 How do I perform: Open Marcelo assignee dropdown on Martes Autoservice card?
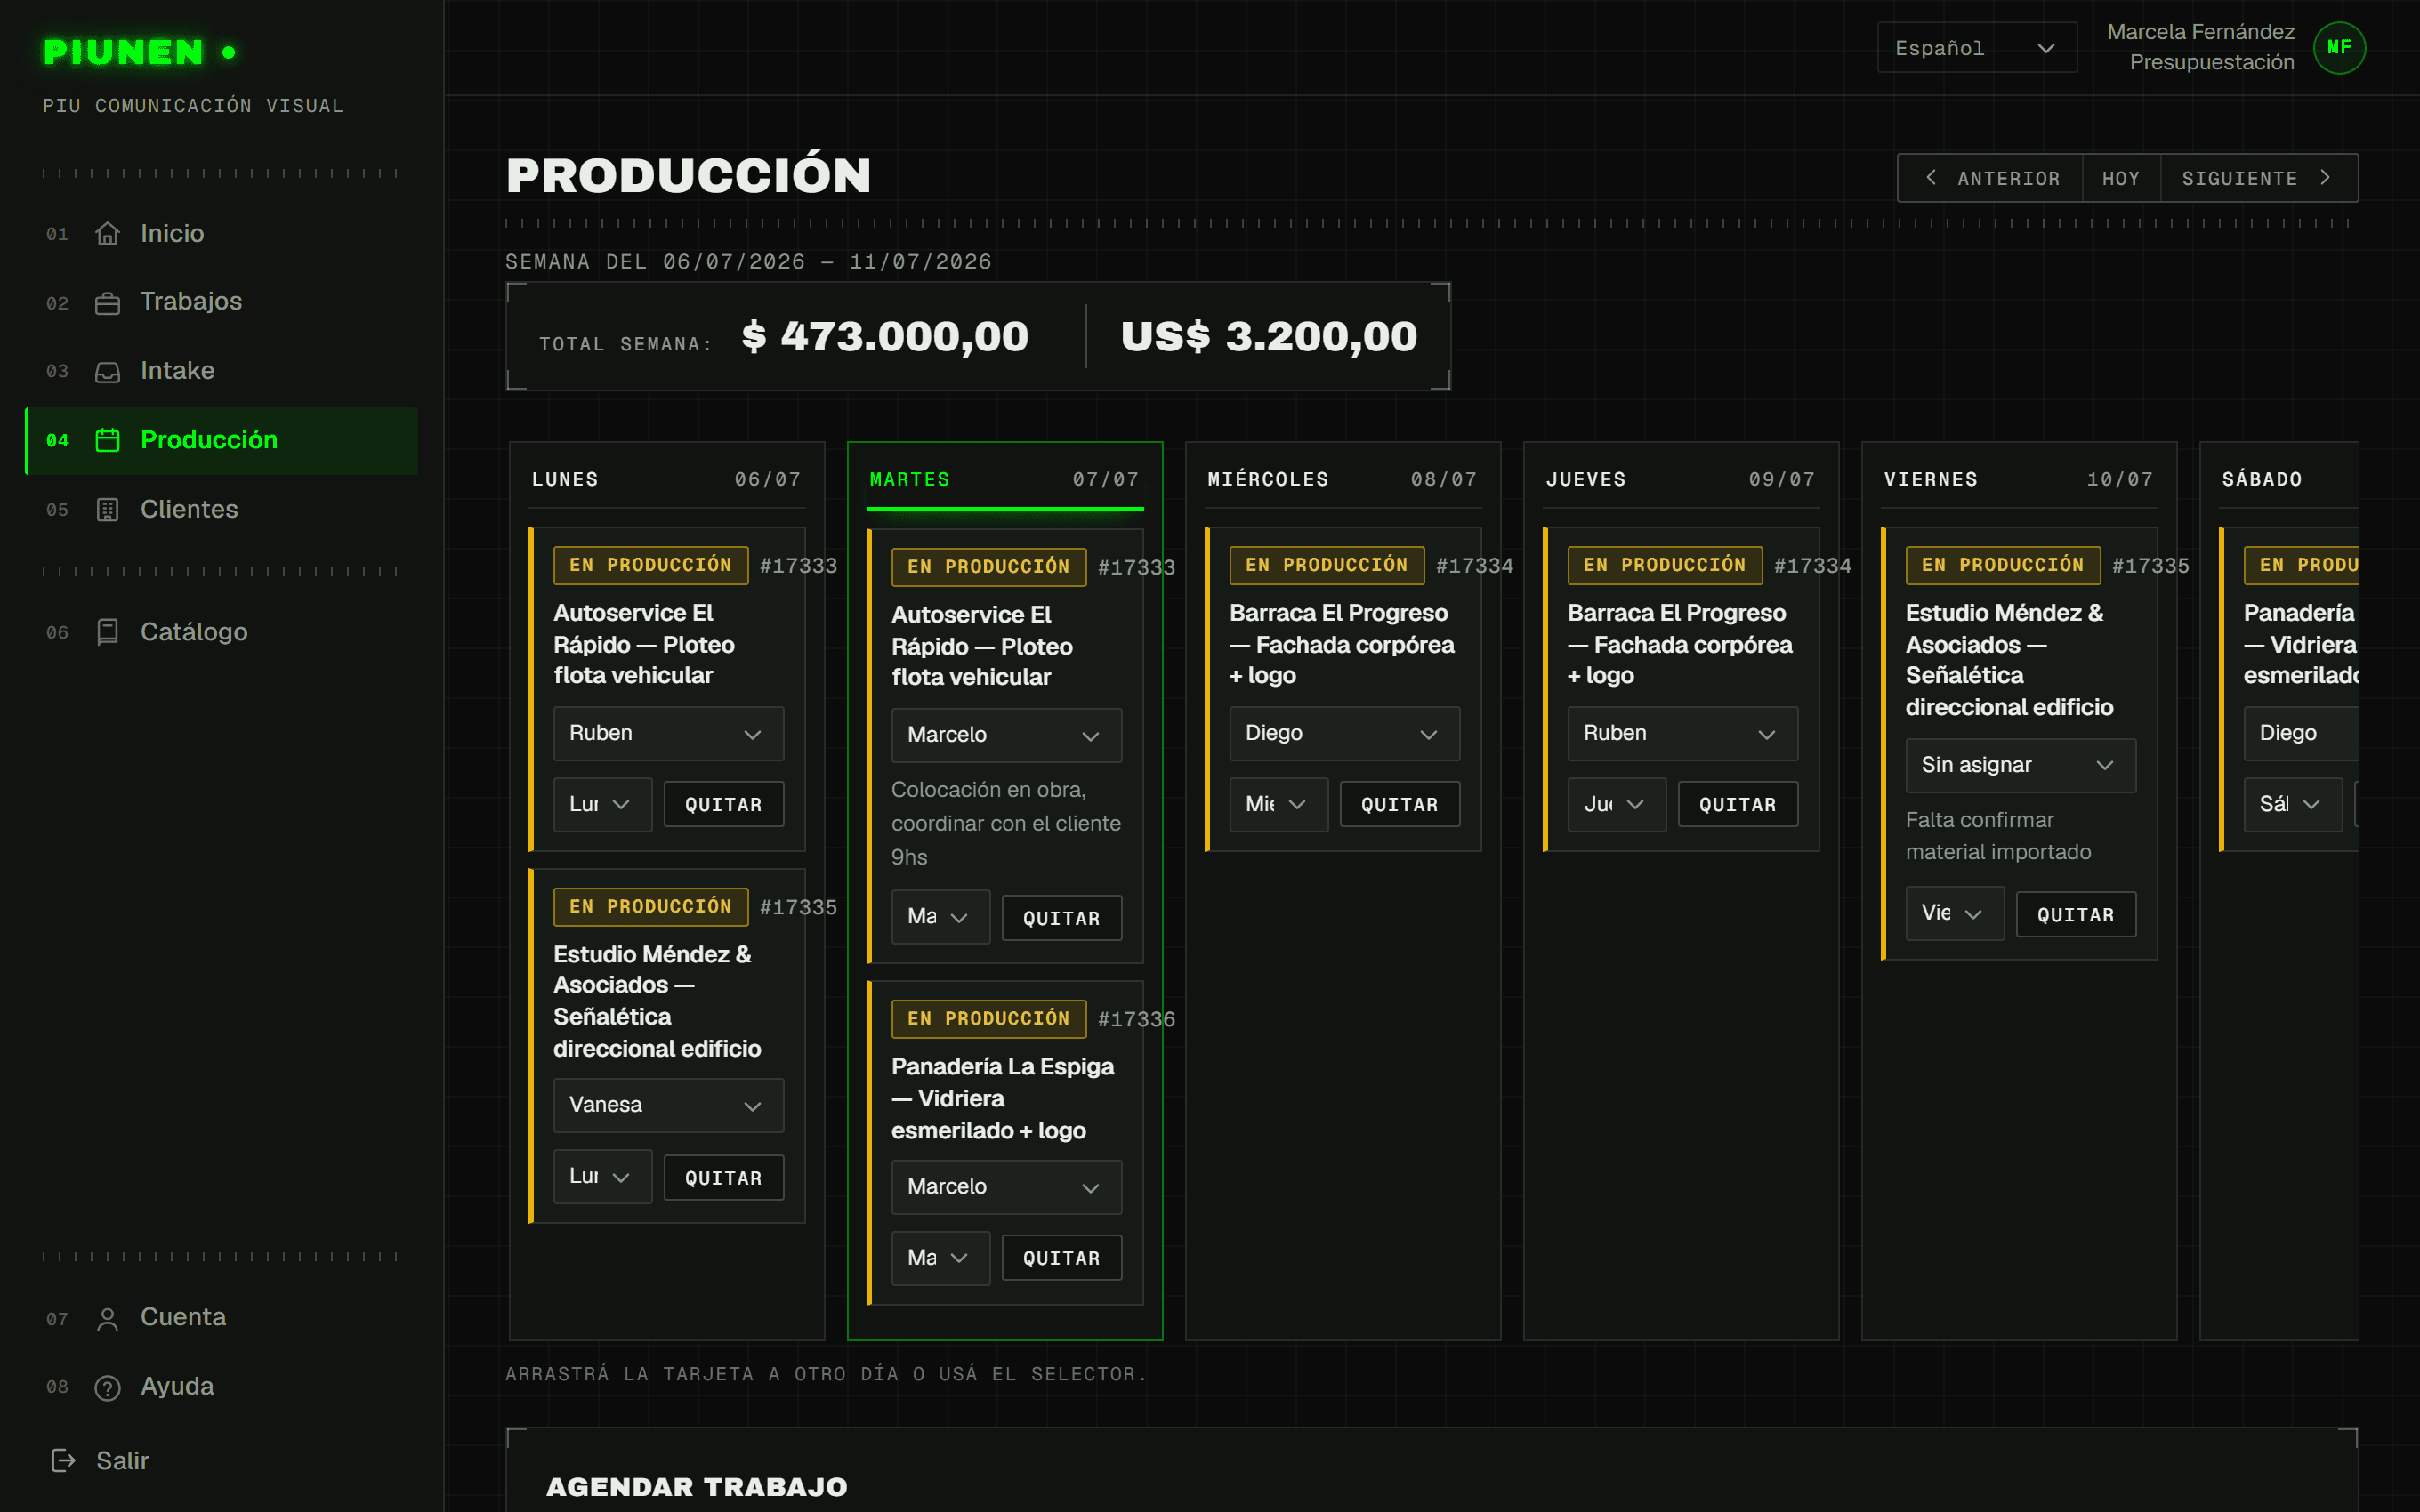pyautogui.click(x=1006, y=735)
